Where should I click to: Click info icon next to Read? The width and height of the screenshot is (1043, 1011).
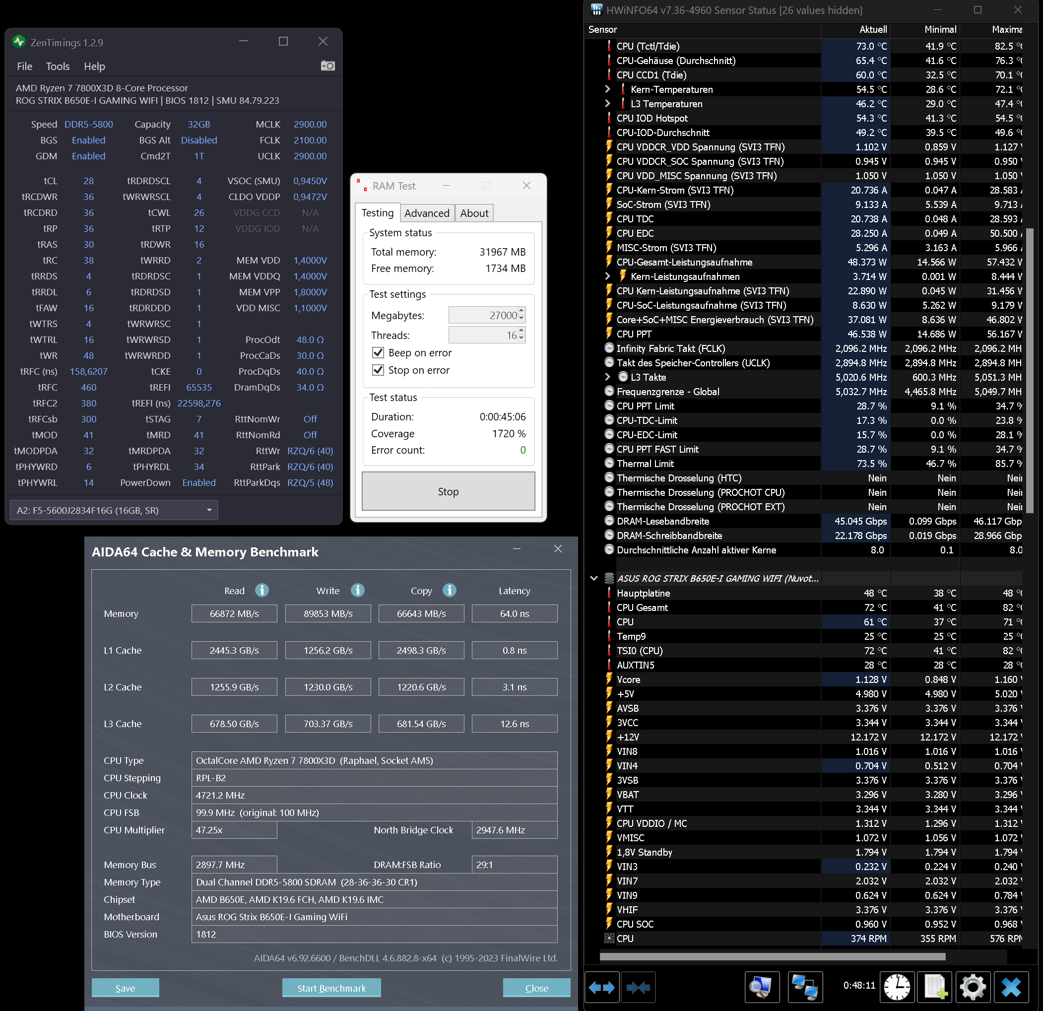click(262, 590)
